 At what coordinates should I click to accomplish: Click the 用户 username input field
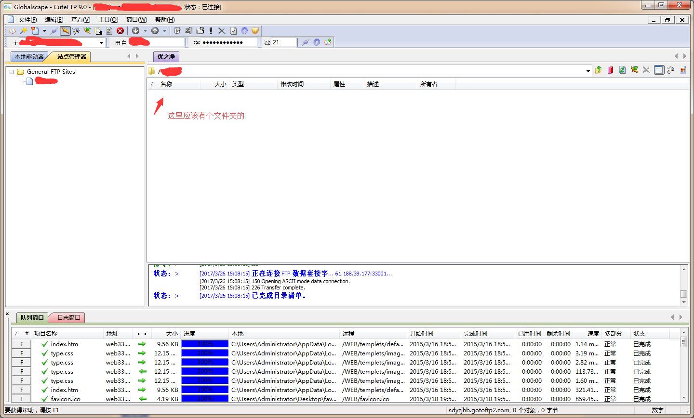coord(156,42)
